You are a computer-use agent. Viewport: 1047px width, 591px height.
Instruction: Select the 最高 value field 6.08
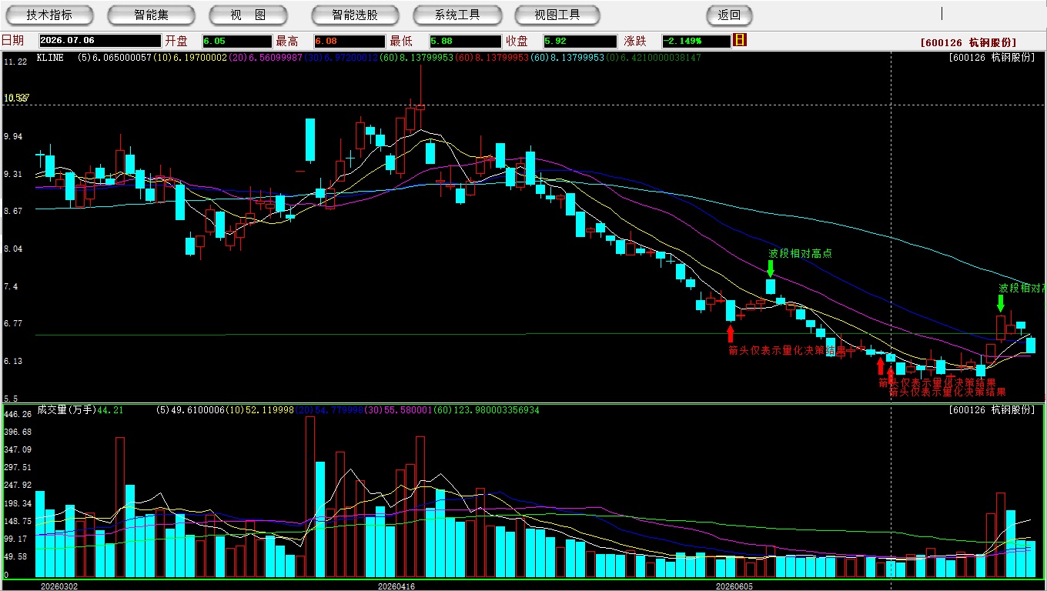350,41
